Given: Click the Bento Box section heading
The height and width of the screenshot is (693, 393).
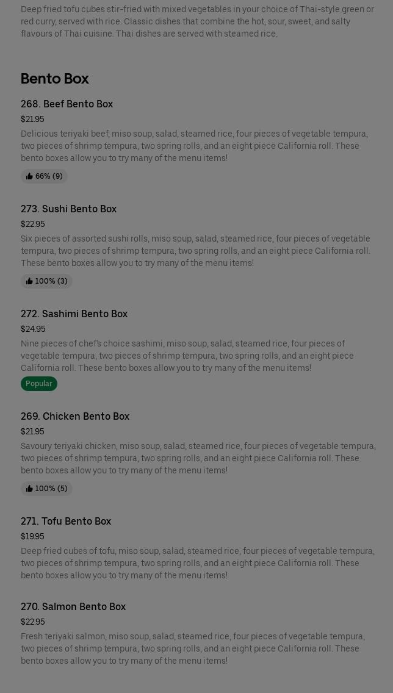Looking at the screenshot, I should click(x=55, y=79).
